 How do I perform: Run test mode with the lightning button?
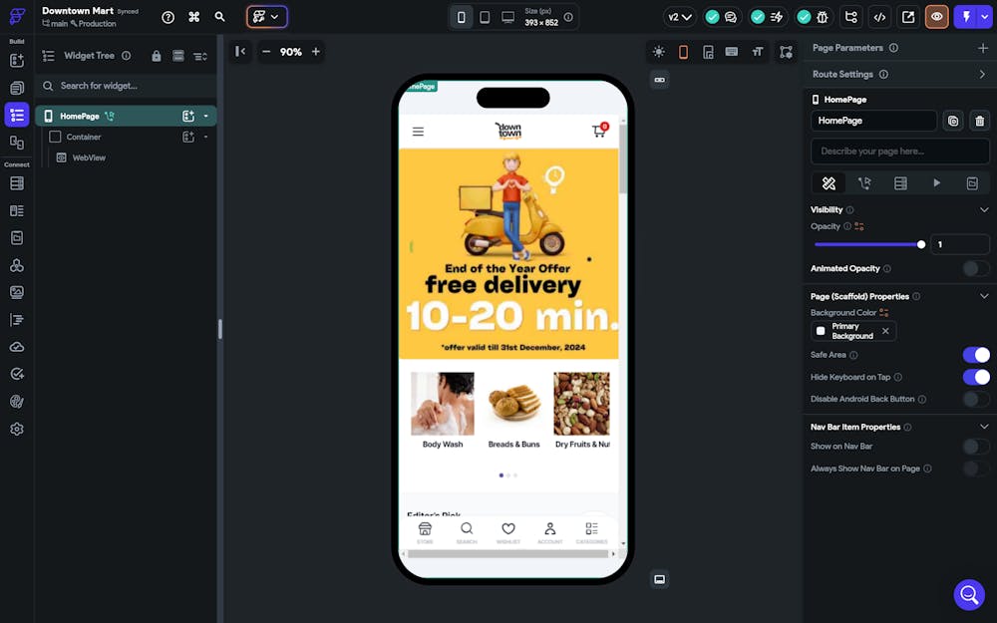point(966,17)
